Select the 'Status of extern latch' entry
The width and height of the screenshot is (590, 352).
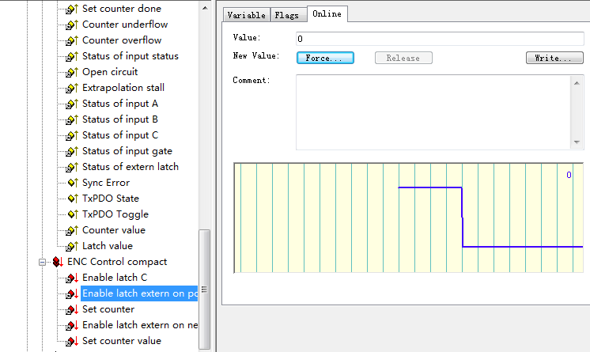point(130,167)
